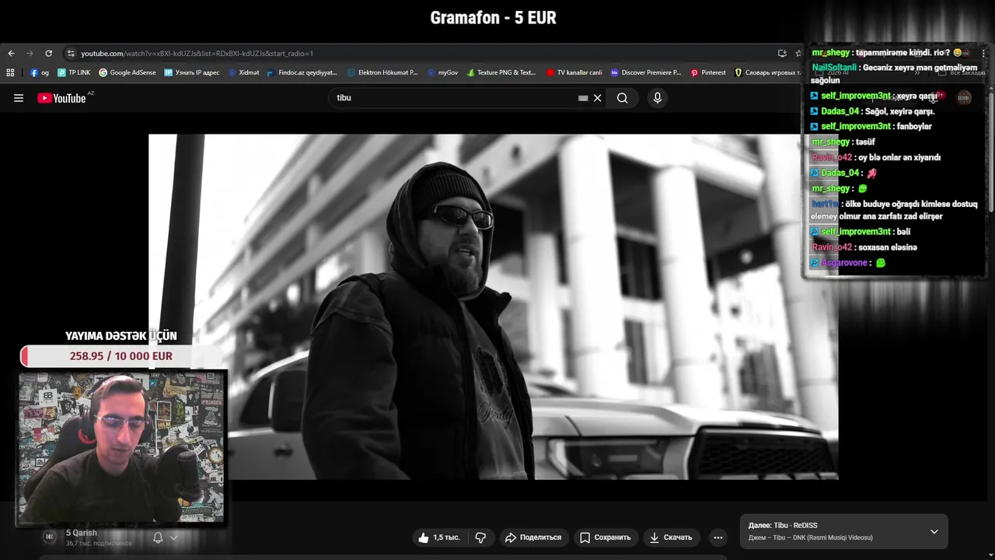This screenshot has width=995, height=560.
Task: Click the Поделиться share button
Action: coord(532,537)
